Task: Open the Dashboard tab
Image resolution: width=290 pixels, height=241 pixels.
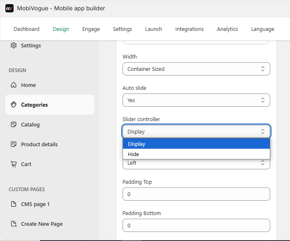Action: pos(26,29)
